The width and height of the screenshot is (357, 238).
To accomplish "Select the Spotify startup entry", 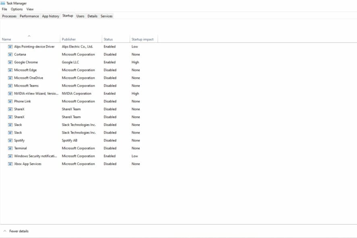I will click(19, 140).
